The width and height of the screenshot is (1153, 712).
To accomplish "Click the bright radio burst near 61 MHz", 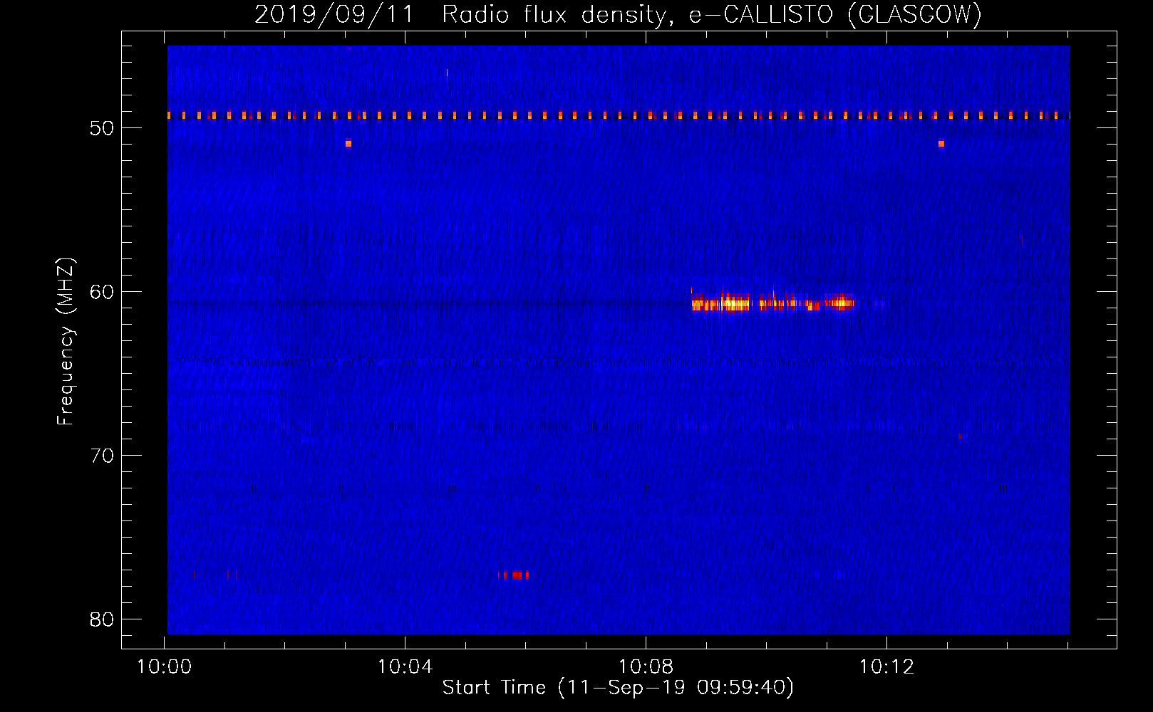I will click(x=772, y=303).
